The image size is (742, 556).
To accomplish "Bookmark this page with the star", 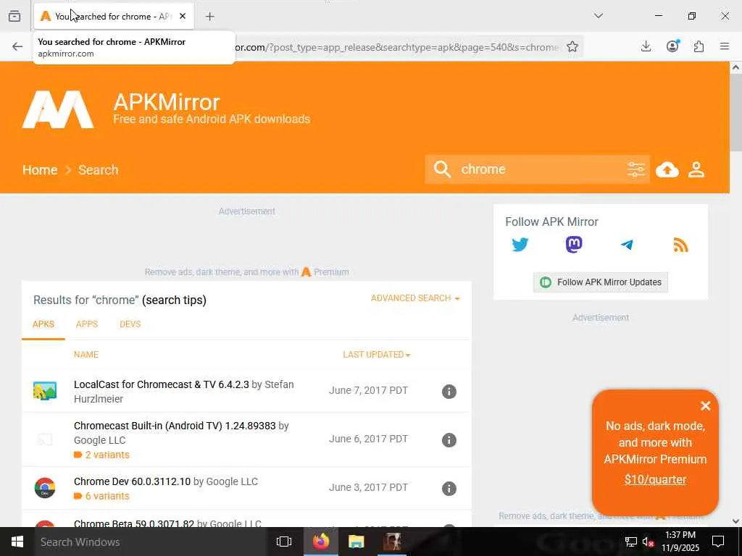I will point(572,46).
